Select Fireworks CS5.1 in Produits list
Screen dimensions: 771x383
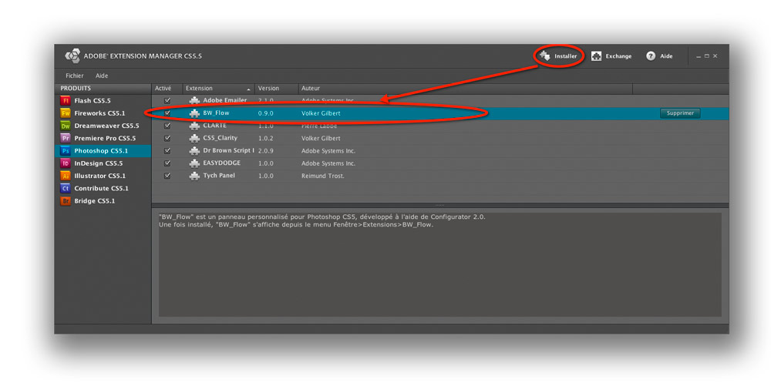point(103,113)
